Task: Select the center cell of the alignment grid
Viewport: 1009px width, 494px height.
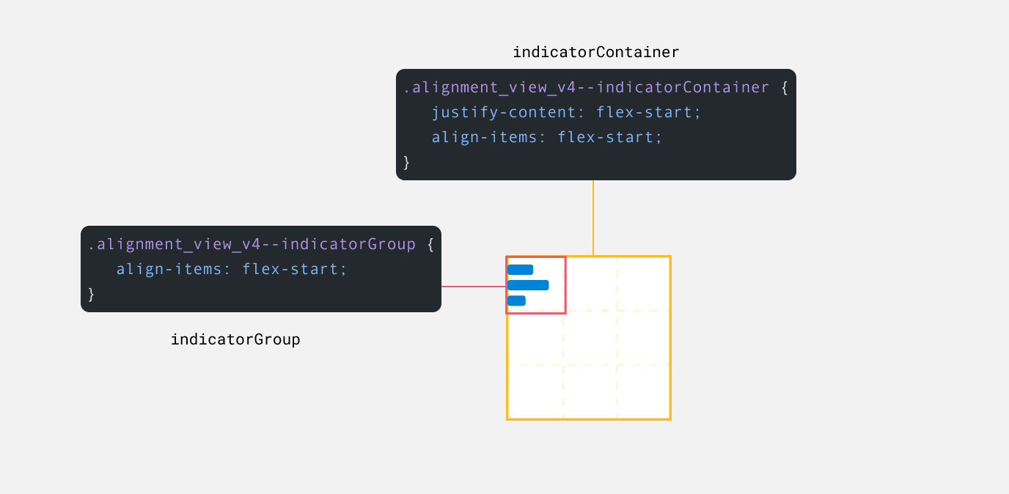Action: (590, 337)
